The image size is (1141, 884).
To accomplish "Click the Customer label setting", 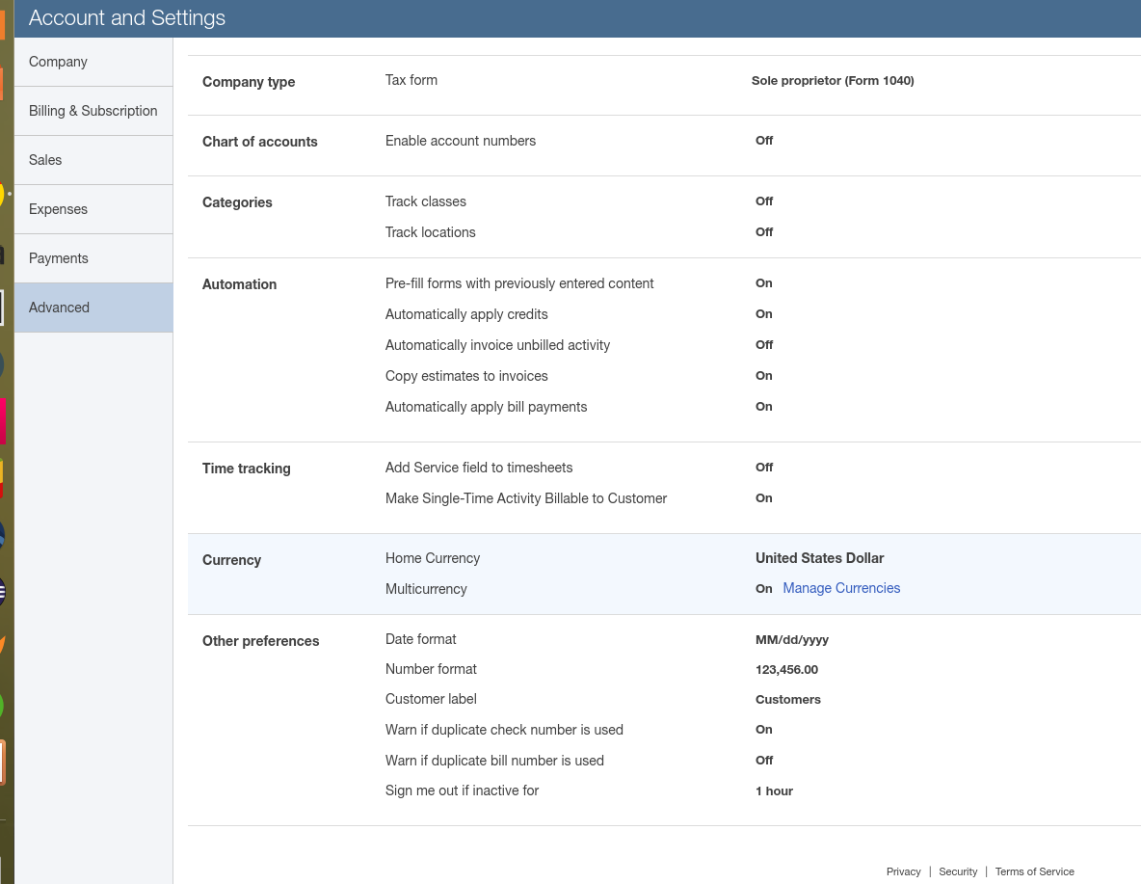I will point(431,699).
